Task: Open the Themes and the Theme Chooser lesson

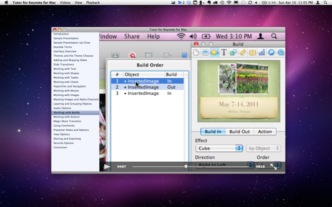Action: 73,56
